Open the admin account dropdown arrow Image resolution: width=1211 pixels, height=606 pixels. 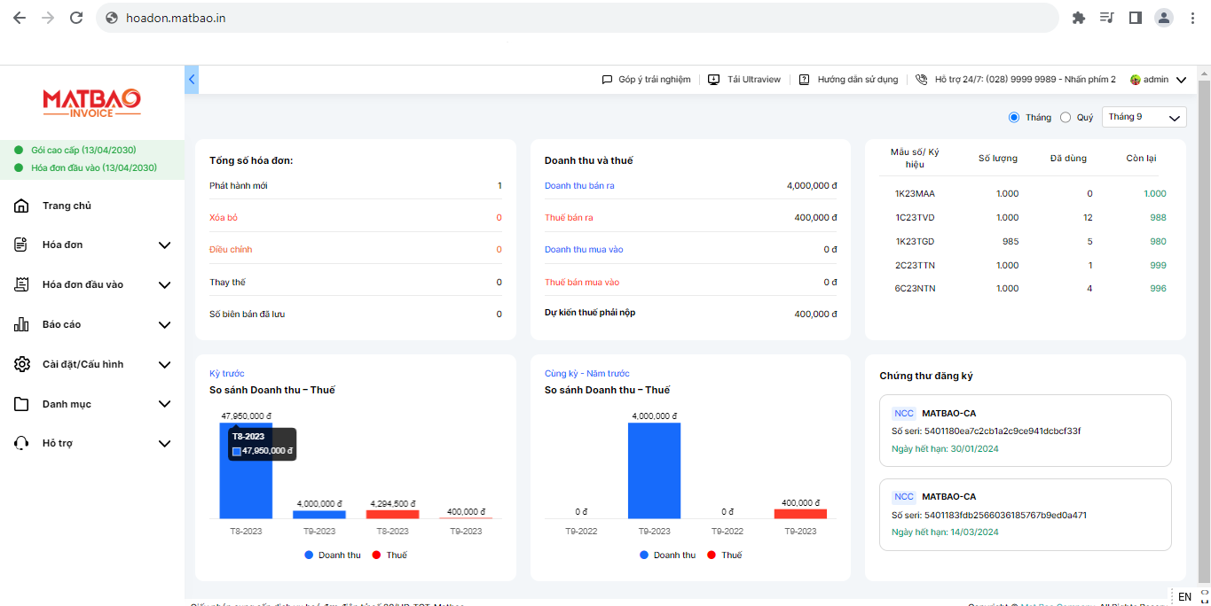(x=1181, y=80)
